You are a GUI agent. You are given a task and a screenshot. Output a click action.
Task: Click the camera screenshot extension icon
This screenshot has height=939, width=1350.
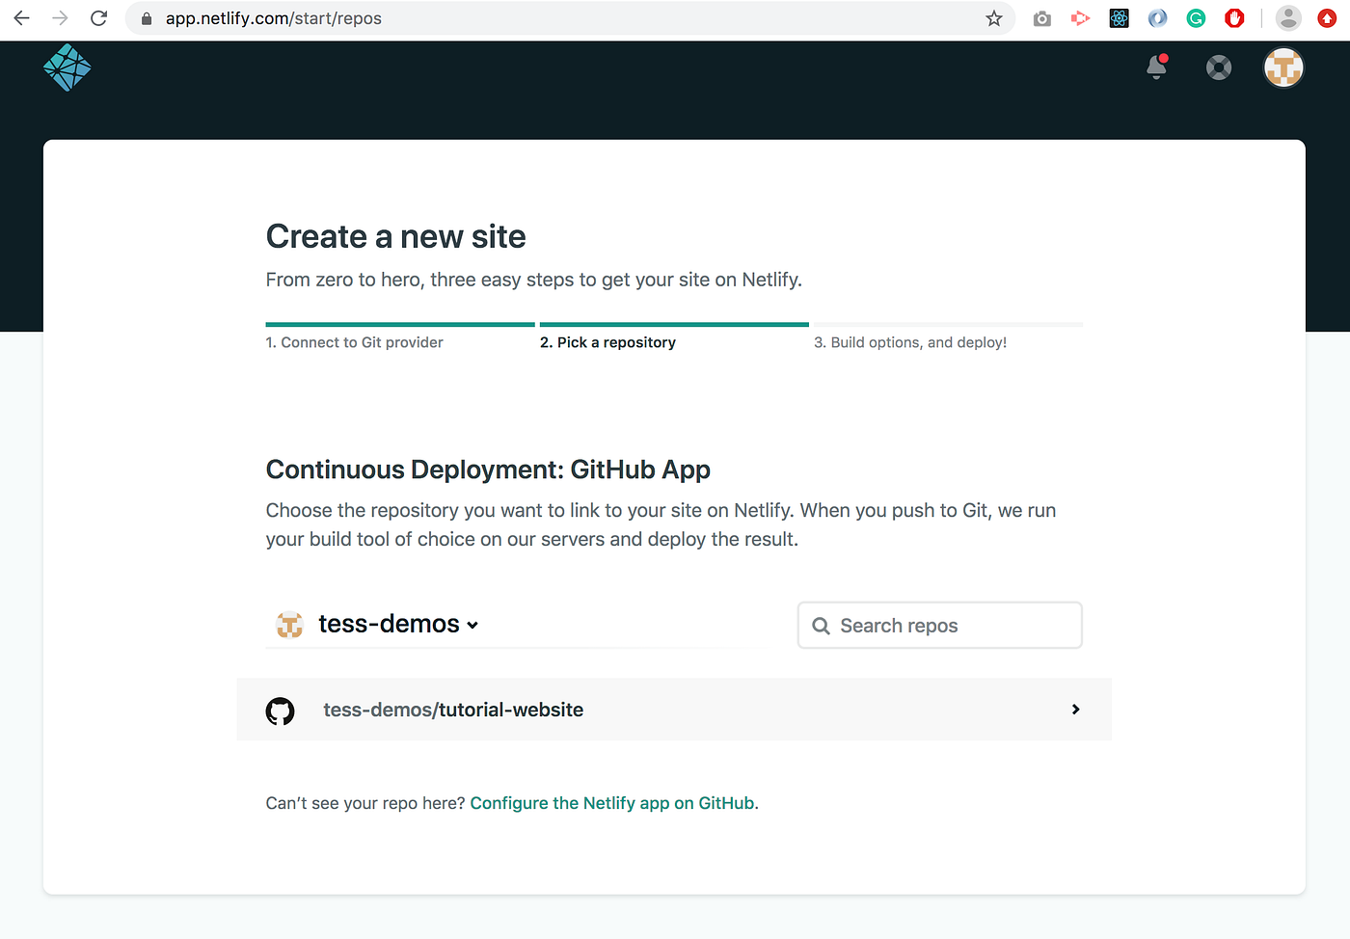pyautogui.click(x=1041, y=17)
